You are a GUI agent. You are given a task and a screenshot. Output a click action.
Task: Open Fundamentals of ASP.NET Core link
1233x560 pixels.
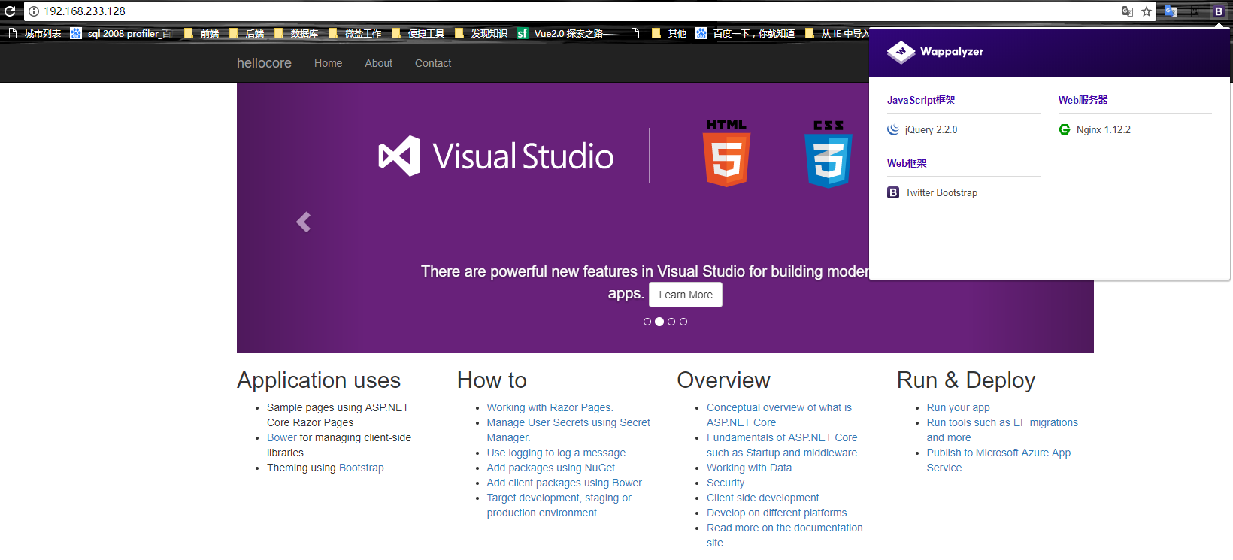coord(783,445)
